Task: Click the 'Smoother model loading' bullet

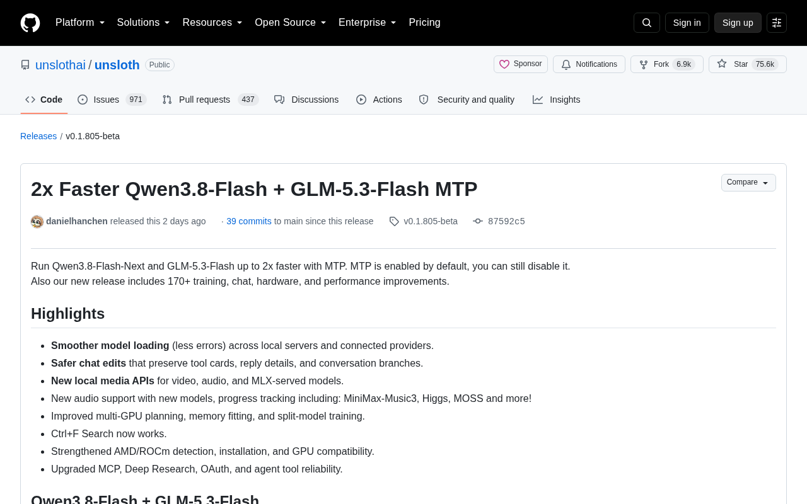Action: point(242,345)
